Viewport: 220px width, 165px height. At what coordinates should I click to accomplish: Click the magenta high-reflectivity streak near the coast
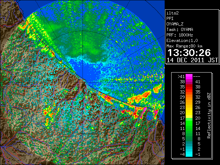tap(144, 112)
